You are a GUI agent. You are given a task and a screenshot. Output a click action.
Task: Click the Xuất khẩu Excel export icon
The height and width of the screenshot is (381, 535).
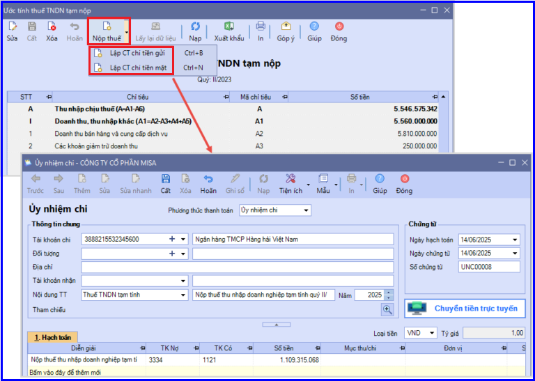coord(228,26)
